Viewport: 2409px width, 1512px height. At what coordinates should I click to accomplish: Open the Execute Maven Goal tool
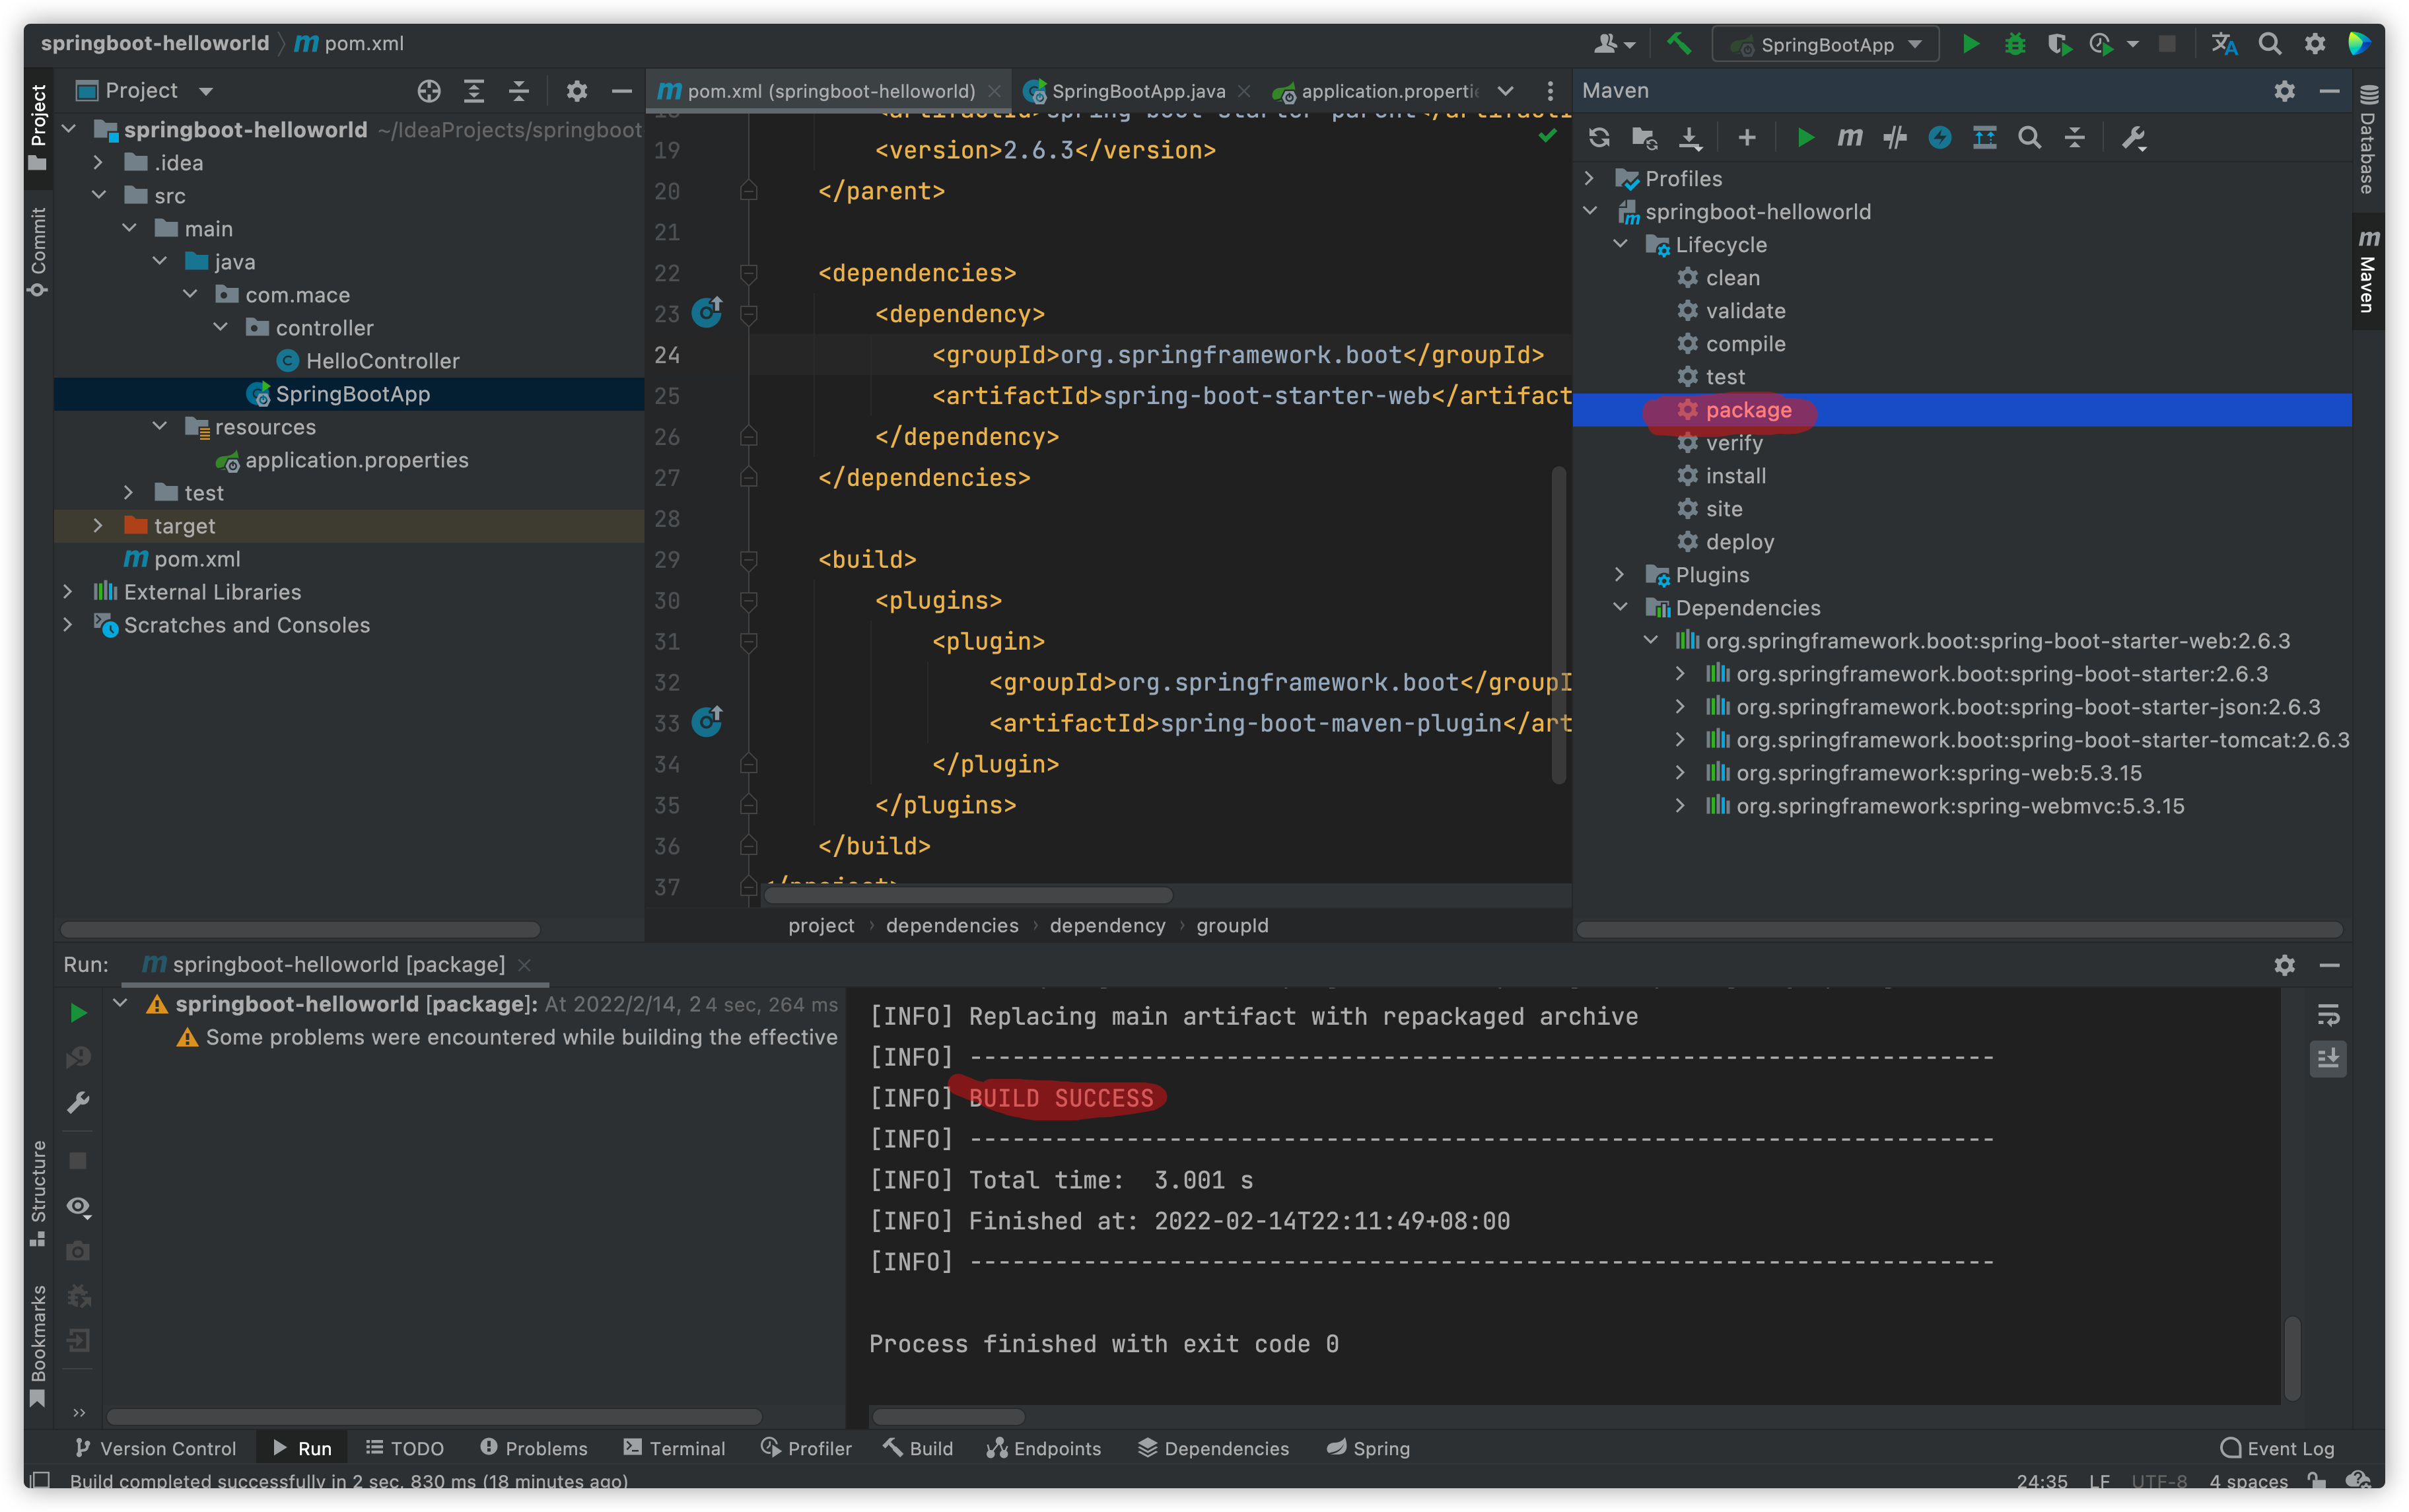click(1849, 138)
